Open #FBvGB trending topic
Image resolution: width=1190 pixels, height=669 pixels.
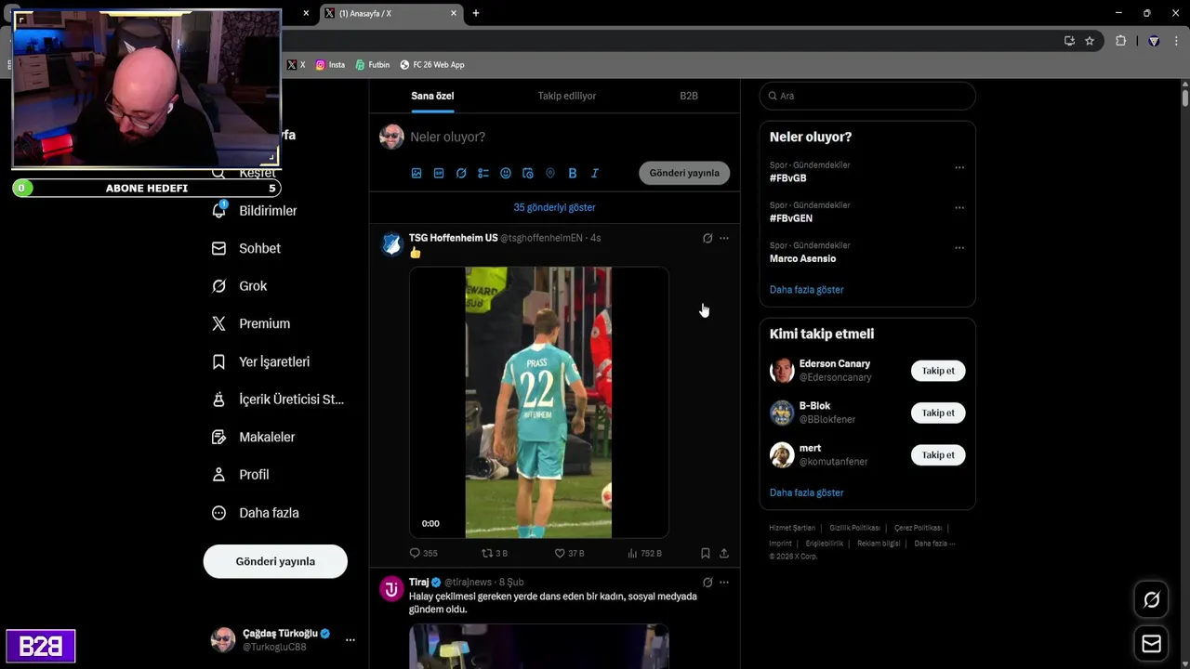[x=787, y=178]
